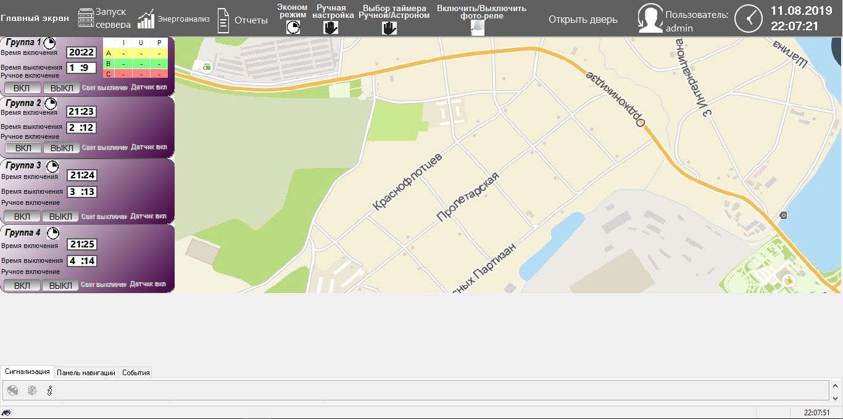Screen dimensions: 843x419
Task: Click the user avatar icon
Action: point(650,18)
